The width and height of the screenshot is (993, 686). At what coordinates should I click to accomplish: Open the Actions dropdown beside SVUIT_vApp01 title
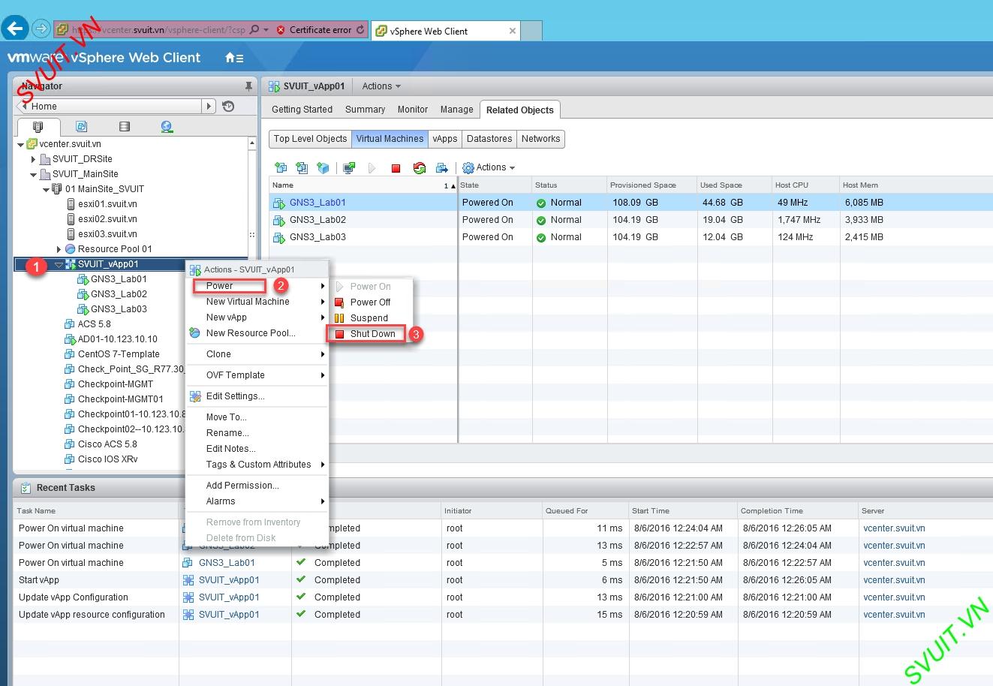[x=381, y=86]
